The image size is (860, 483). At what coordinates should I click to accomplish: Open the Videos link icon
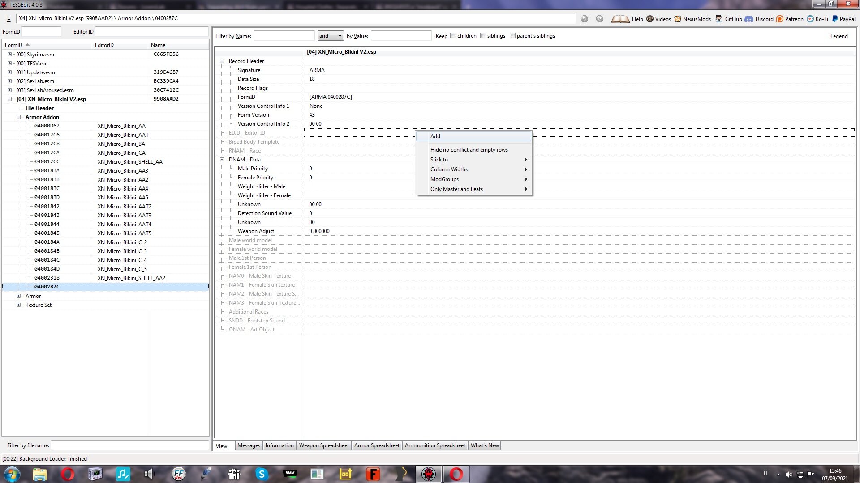click(x=650, y=19)
